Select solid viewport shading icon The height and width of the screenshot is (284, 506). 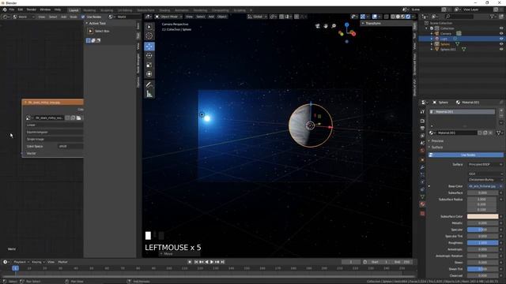[398, 17]
